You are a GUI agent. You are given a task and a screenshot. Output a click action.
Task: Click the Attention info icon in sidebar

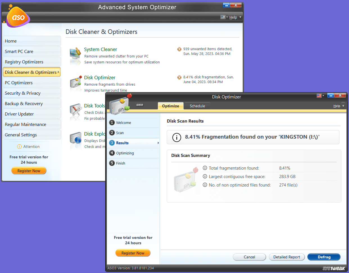19,147
